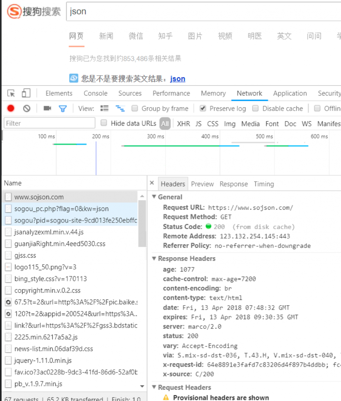
Task: Toggle capture screenshots camera icon
Action: [x=47, y=108]
